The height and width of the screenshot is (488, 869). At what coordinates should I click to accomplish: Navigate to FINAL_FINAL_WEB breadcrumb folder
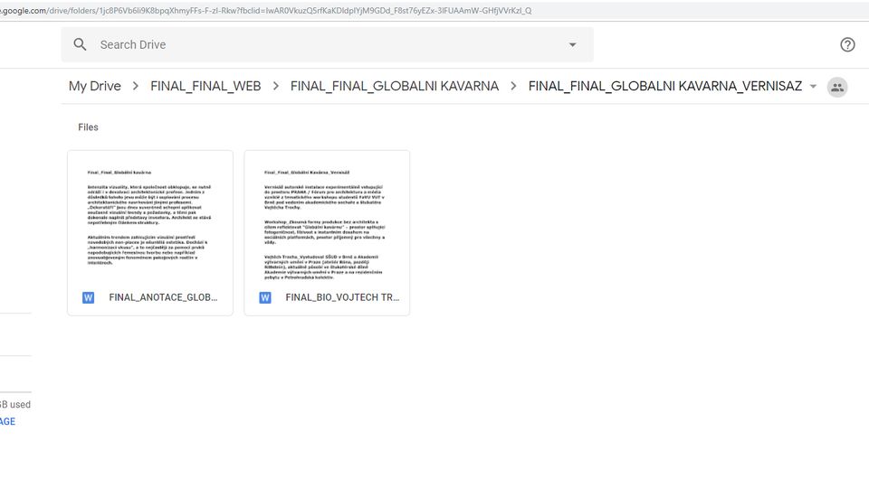pos(205,86)
